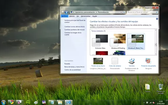This screenshot has width=168, height=105.
Task: Open the Sonidos sound settings icon
Action: point(132,61)
